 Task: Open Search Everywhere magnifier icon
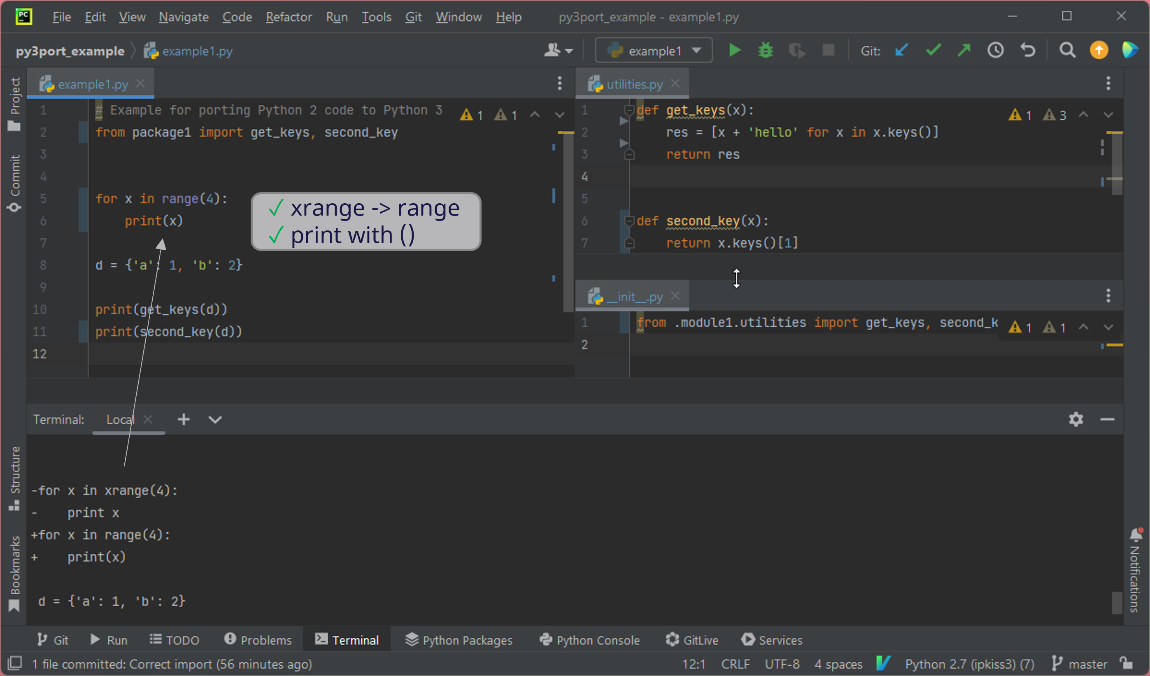tap(1067, 50)
